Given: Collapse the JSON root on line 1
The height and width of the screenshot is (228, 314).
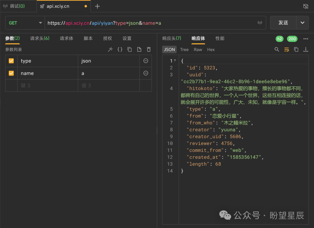Looking at the screenshot, I should pyautogui.click(x=175, y=60).
